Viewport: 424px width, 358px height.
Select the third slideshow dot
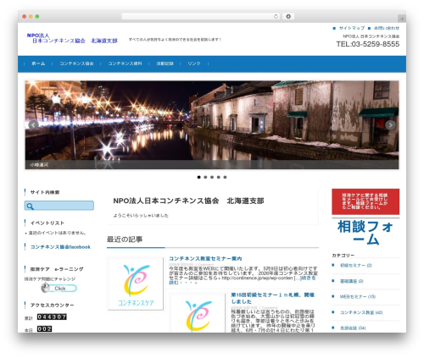pyautogui.click(x=212, y=177)
